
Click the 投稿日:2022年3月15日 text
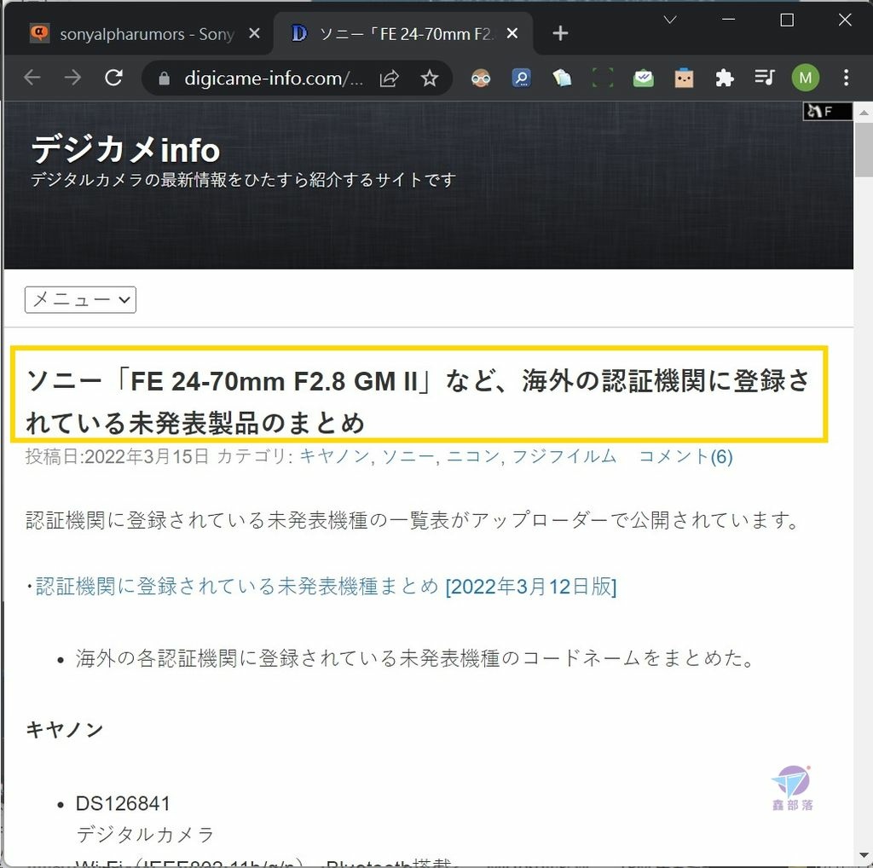pyautogui.click(x=117, y=456)
